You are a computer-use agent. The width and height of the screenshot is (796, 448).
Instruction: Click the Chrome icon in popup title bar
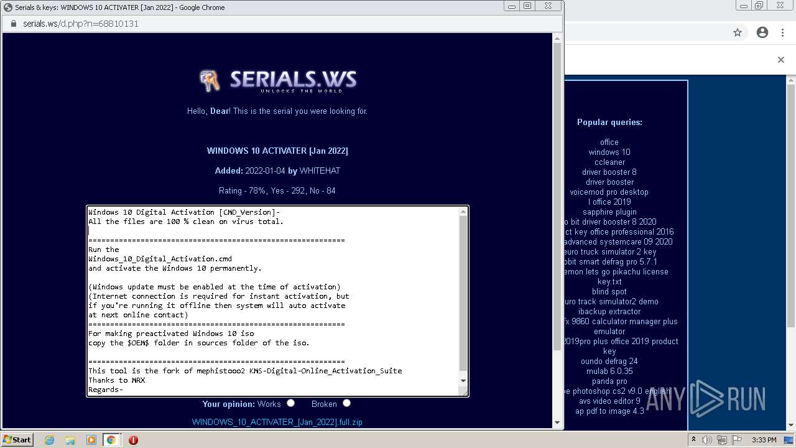click(x=8, y=7)
